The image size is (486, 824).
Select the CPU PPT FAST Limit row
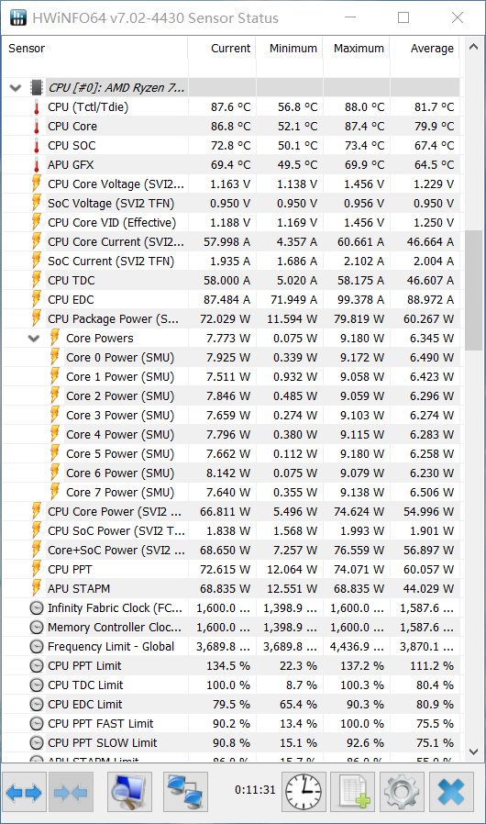pos(231,724)
